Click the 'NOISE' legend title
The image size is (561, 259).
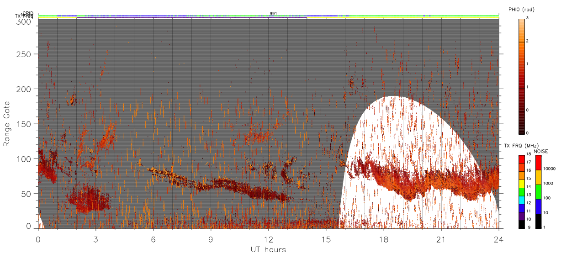click(540, 151)
